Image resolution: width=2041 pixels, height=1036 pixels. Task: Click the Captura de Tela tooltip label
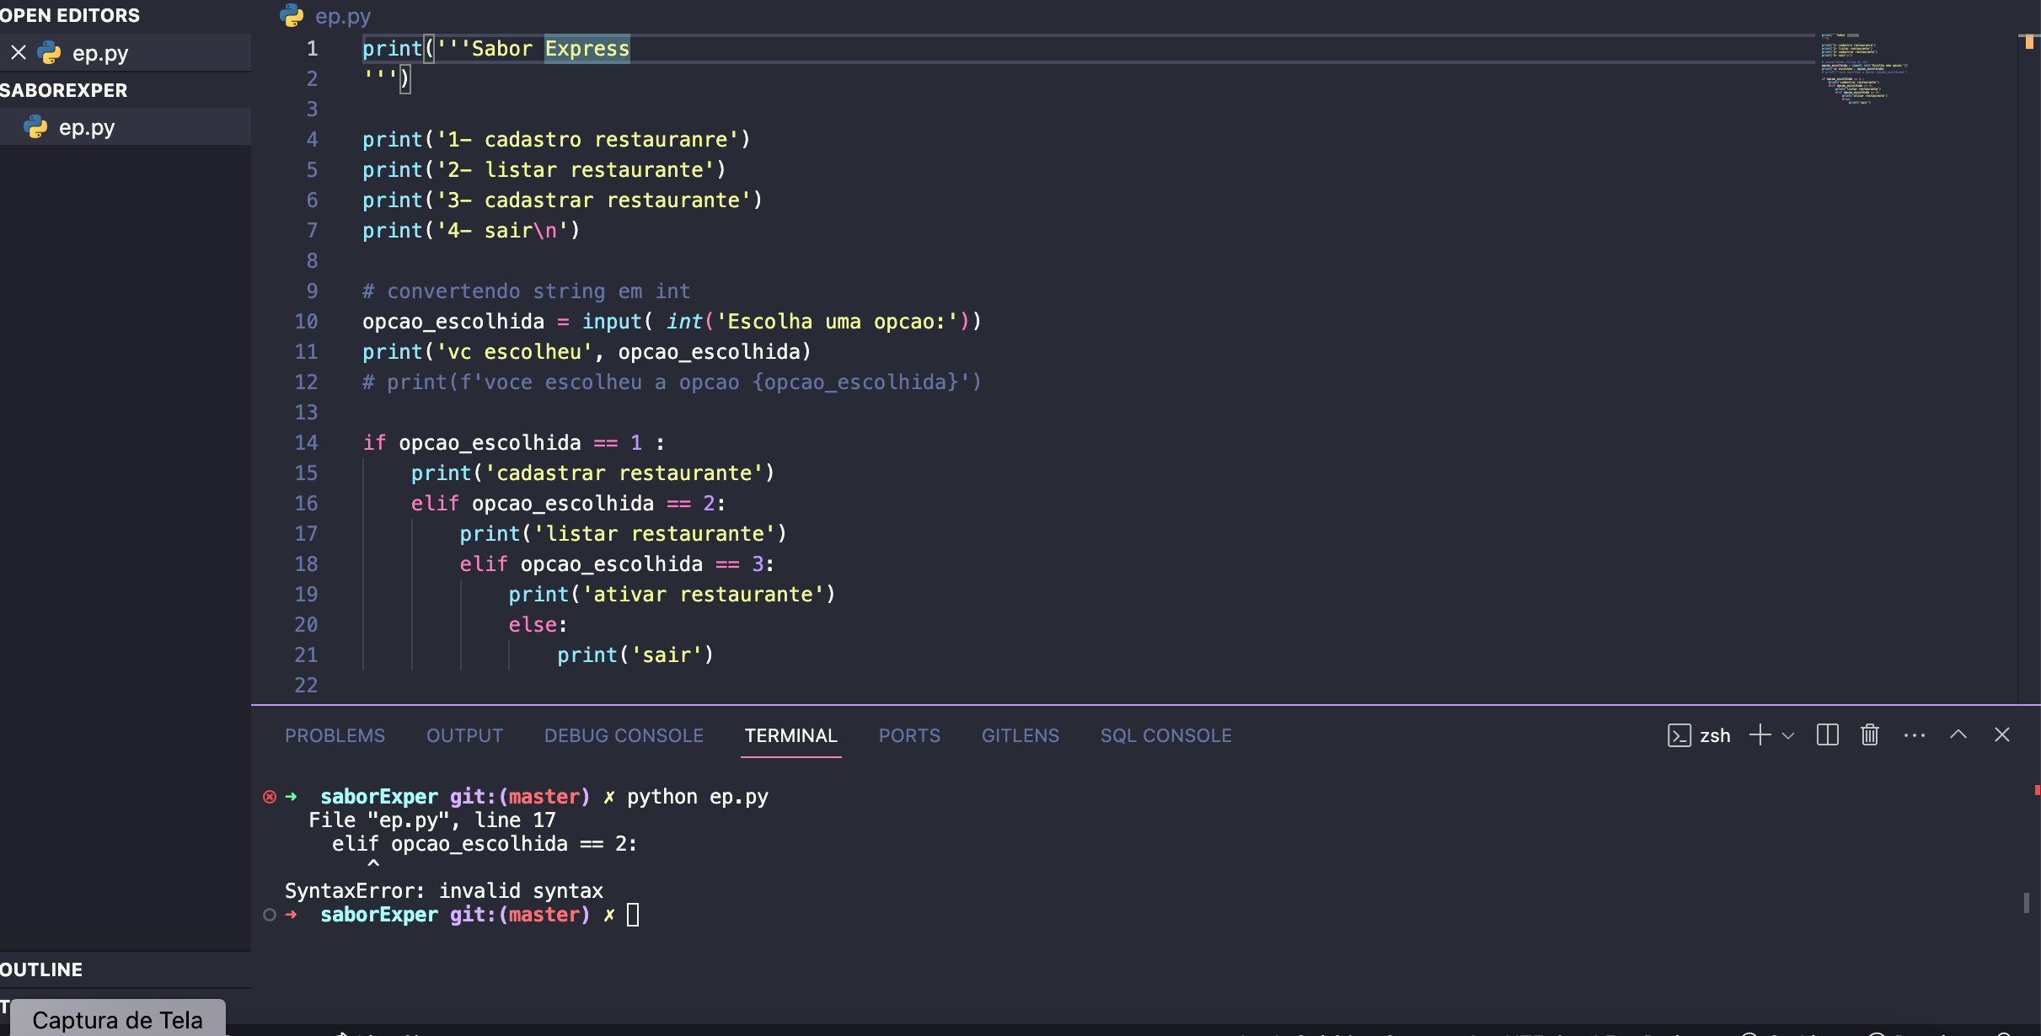(x=117, y=1019)
